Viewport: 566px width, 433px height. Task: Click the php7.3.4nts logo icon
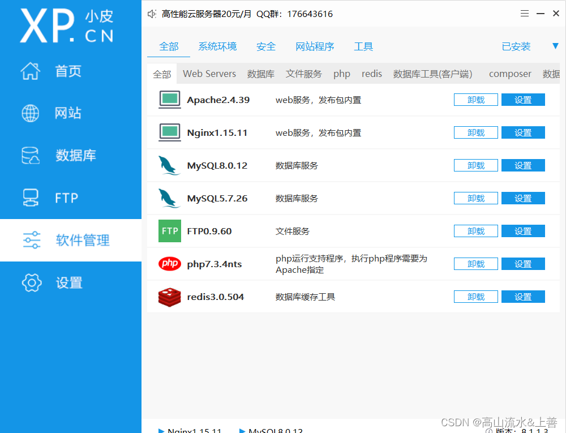pos(169,264)
